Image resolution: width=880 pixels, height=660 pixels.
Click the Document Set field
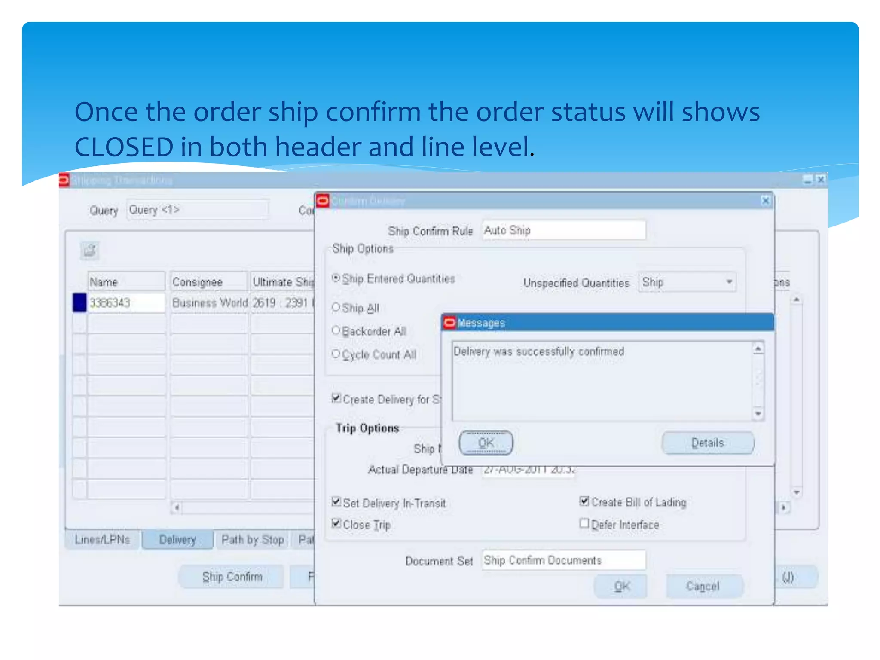coord(564,560)
